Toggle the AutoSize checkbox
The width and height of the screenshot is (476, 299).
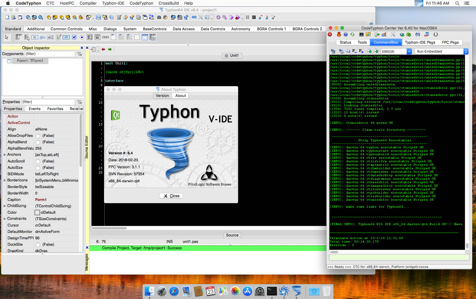pos(38,168)
